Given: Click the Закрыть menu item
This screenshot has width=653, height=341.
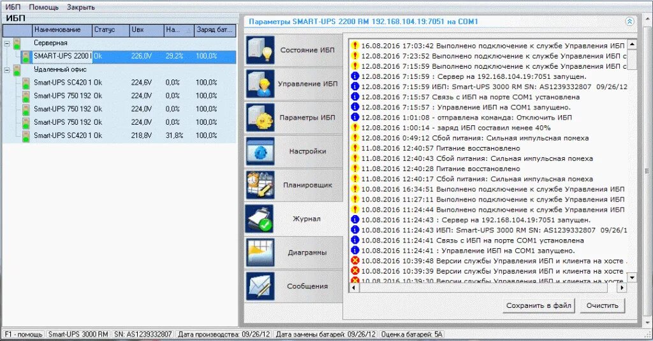Looking at the screenshot, I should (81, 7).
